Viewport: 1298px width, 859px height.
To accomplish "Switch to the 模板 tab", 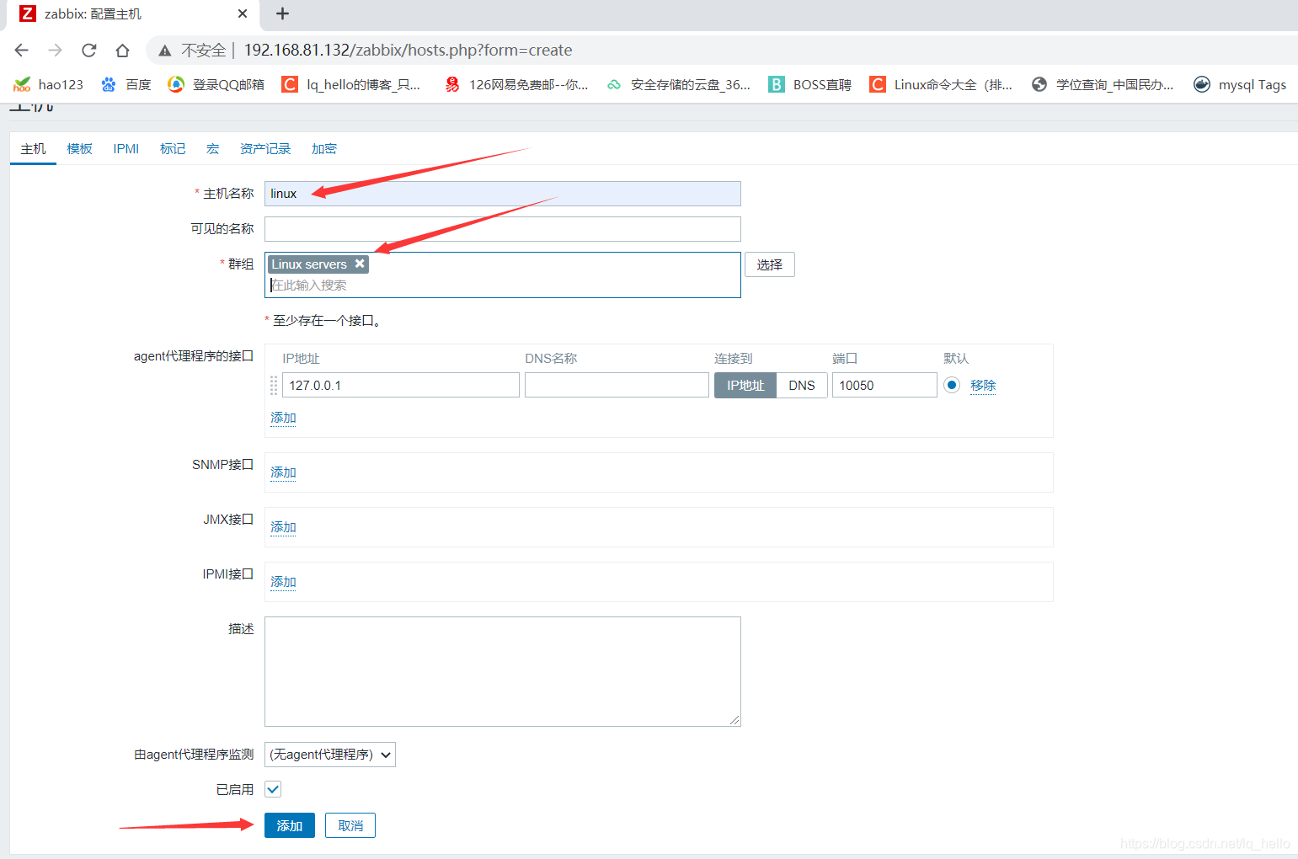I will (x=80, y=149).
